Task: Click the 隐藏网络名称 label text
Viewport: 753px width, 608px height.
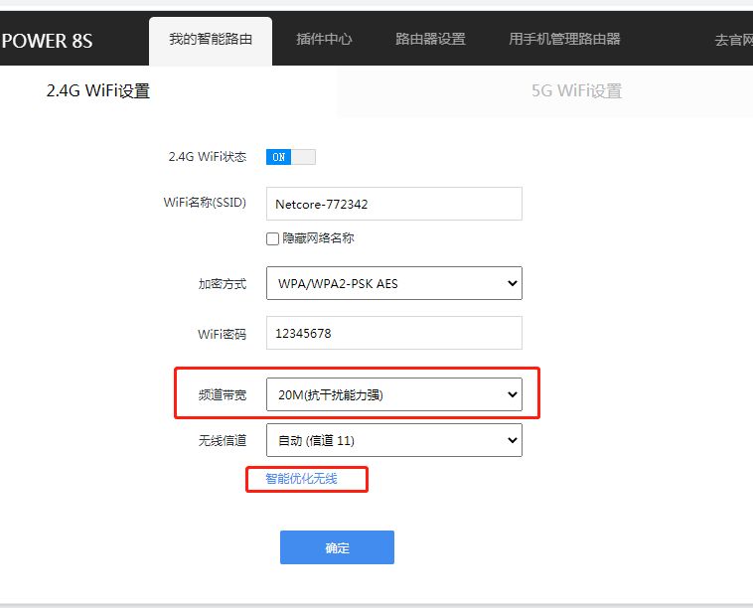Action: [x=318, y=238]
